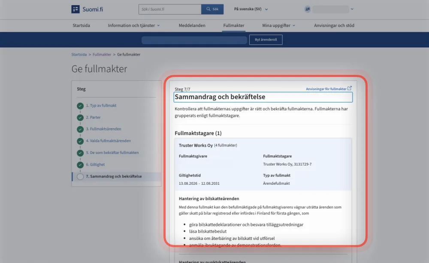Click the search magnifier Sök button
This screenshot has width=429, height=263.
point(212,9)
